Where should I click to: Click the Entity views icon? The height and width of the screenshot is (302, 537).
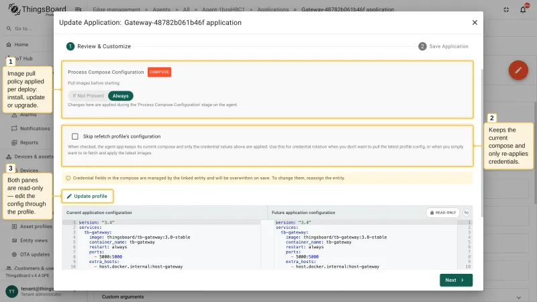[14, 240]
